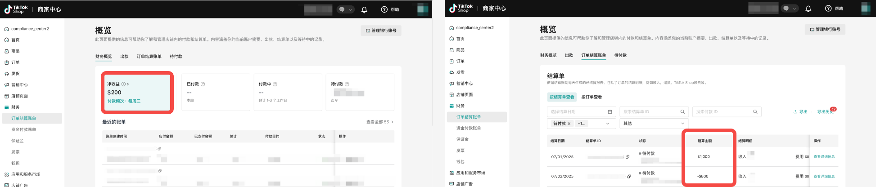Open 导出历史 with the 32 badge
Screen dimensions: 876x187
(825, 112)
